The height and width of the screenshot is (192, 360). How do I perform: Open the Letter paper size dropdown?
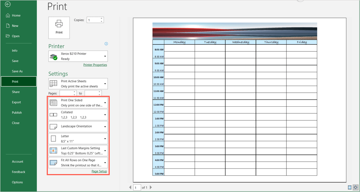[78, 138]
